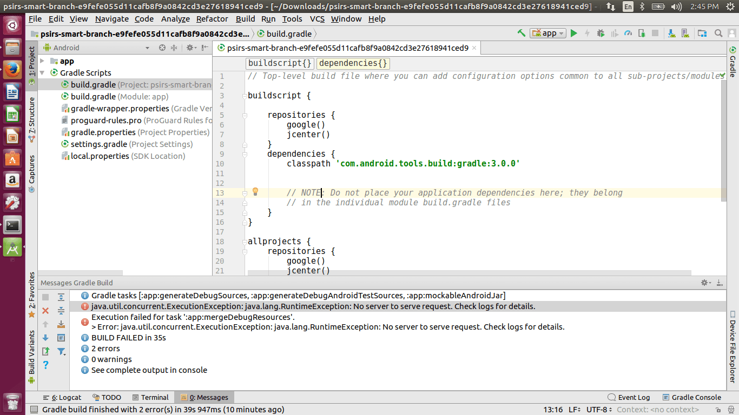Image resolution: width=739 pixels, height=415 pixels.
Task: Open LF line separator selector
Action: click(x=575, y=410)
